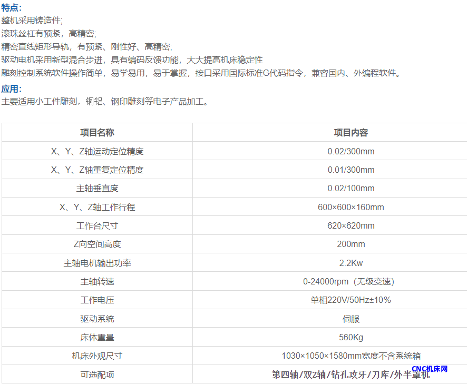
Task: Click the 特点 heading
Action: pyautogui.click(x=12, y=8)
